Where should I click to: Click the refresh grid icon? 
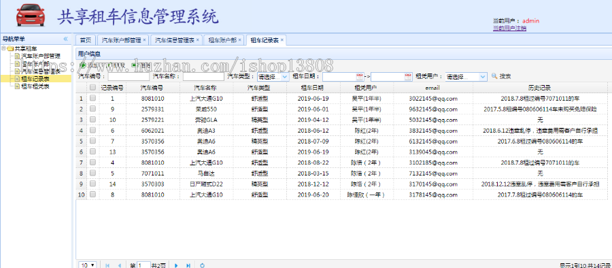tap(202, 265)
